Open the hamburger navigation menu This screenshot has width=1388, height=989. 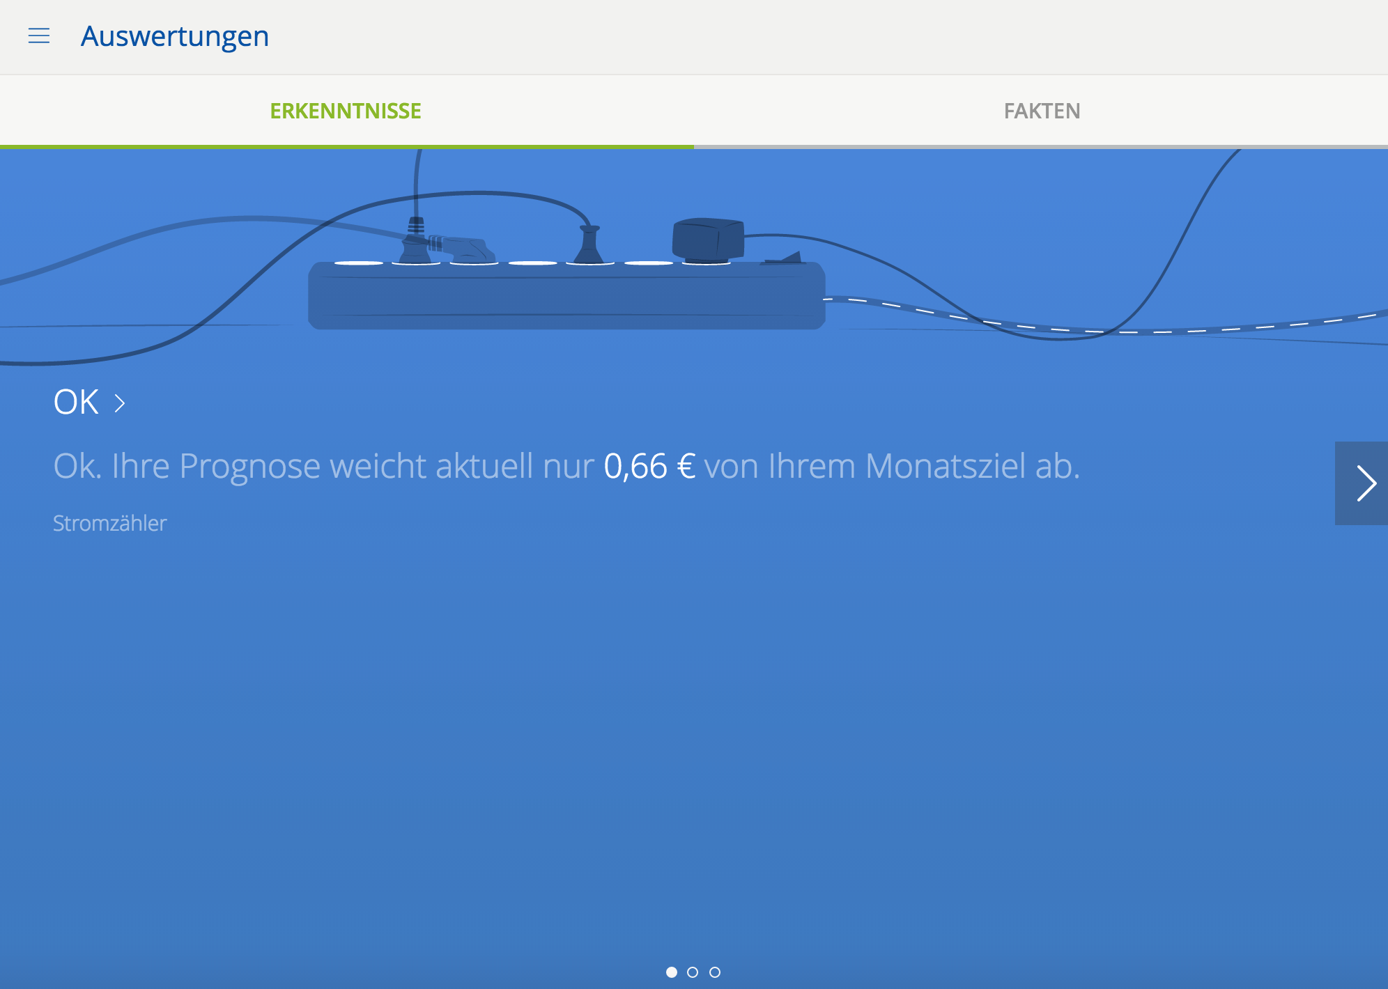39,36
